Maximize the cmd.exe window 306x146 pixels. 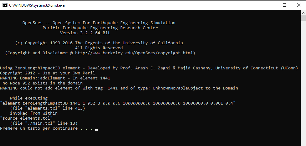pyautogui.click(x=284, y=5)
